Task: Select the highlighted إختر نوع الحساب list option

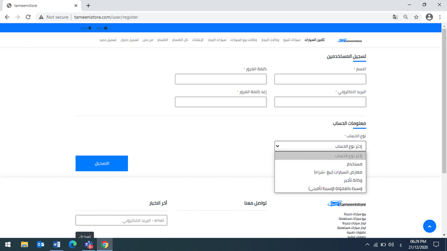Action: [320, 156]
